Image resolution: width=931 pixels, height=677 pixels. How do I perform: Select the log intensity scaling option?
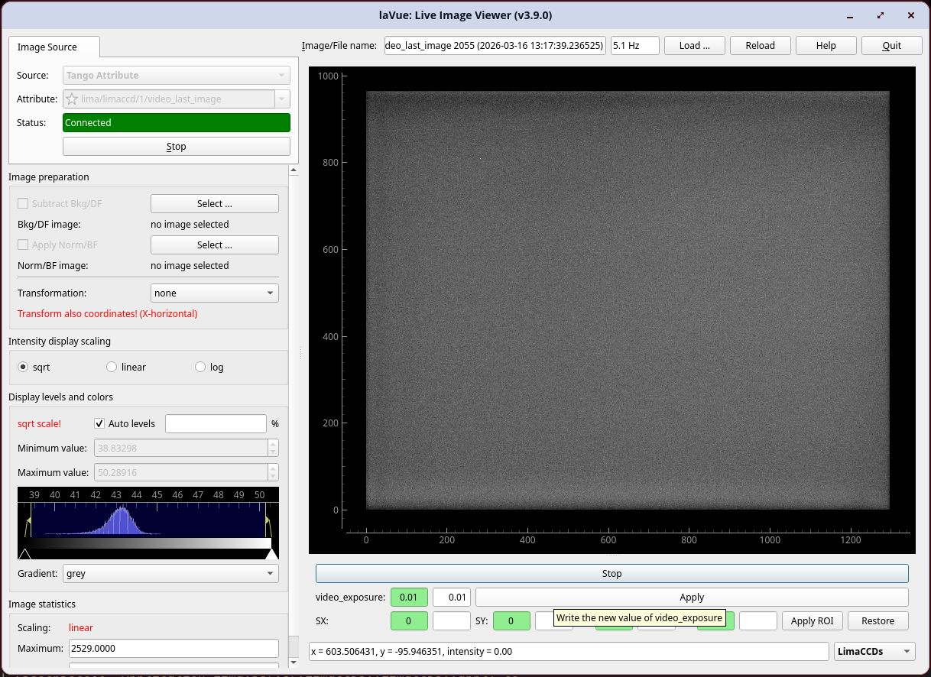pos(201,368)
